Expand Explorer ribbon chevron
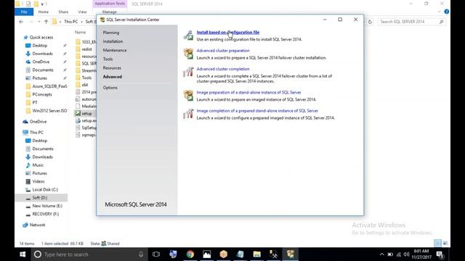The image size is (465, 261). click(439, 12)
